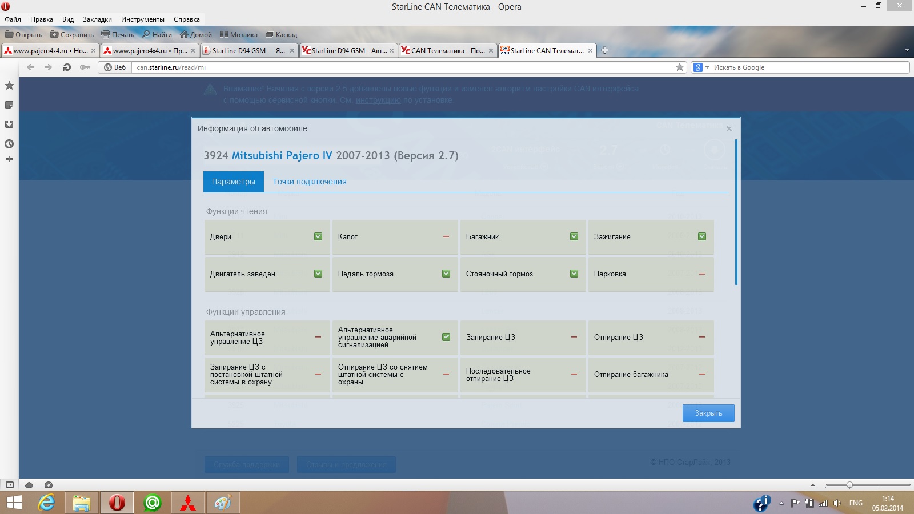Launch Internet Explorer from taskbar

tap(46, 503)
